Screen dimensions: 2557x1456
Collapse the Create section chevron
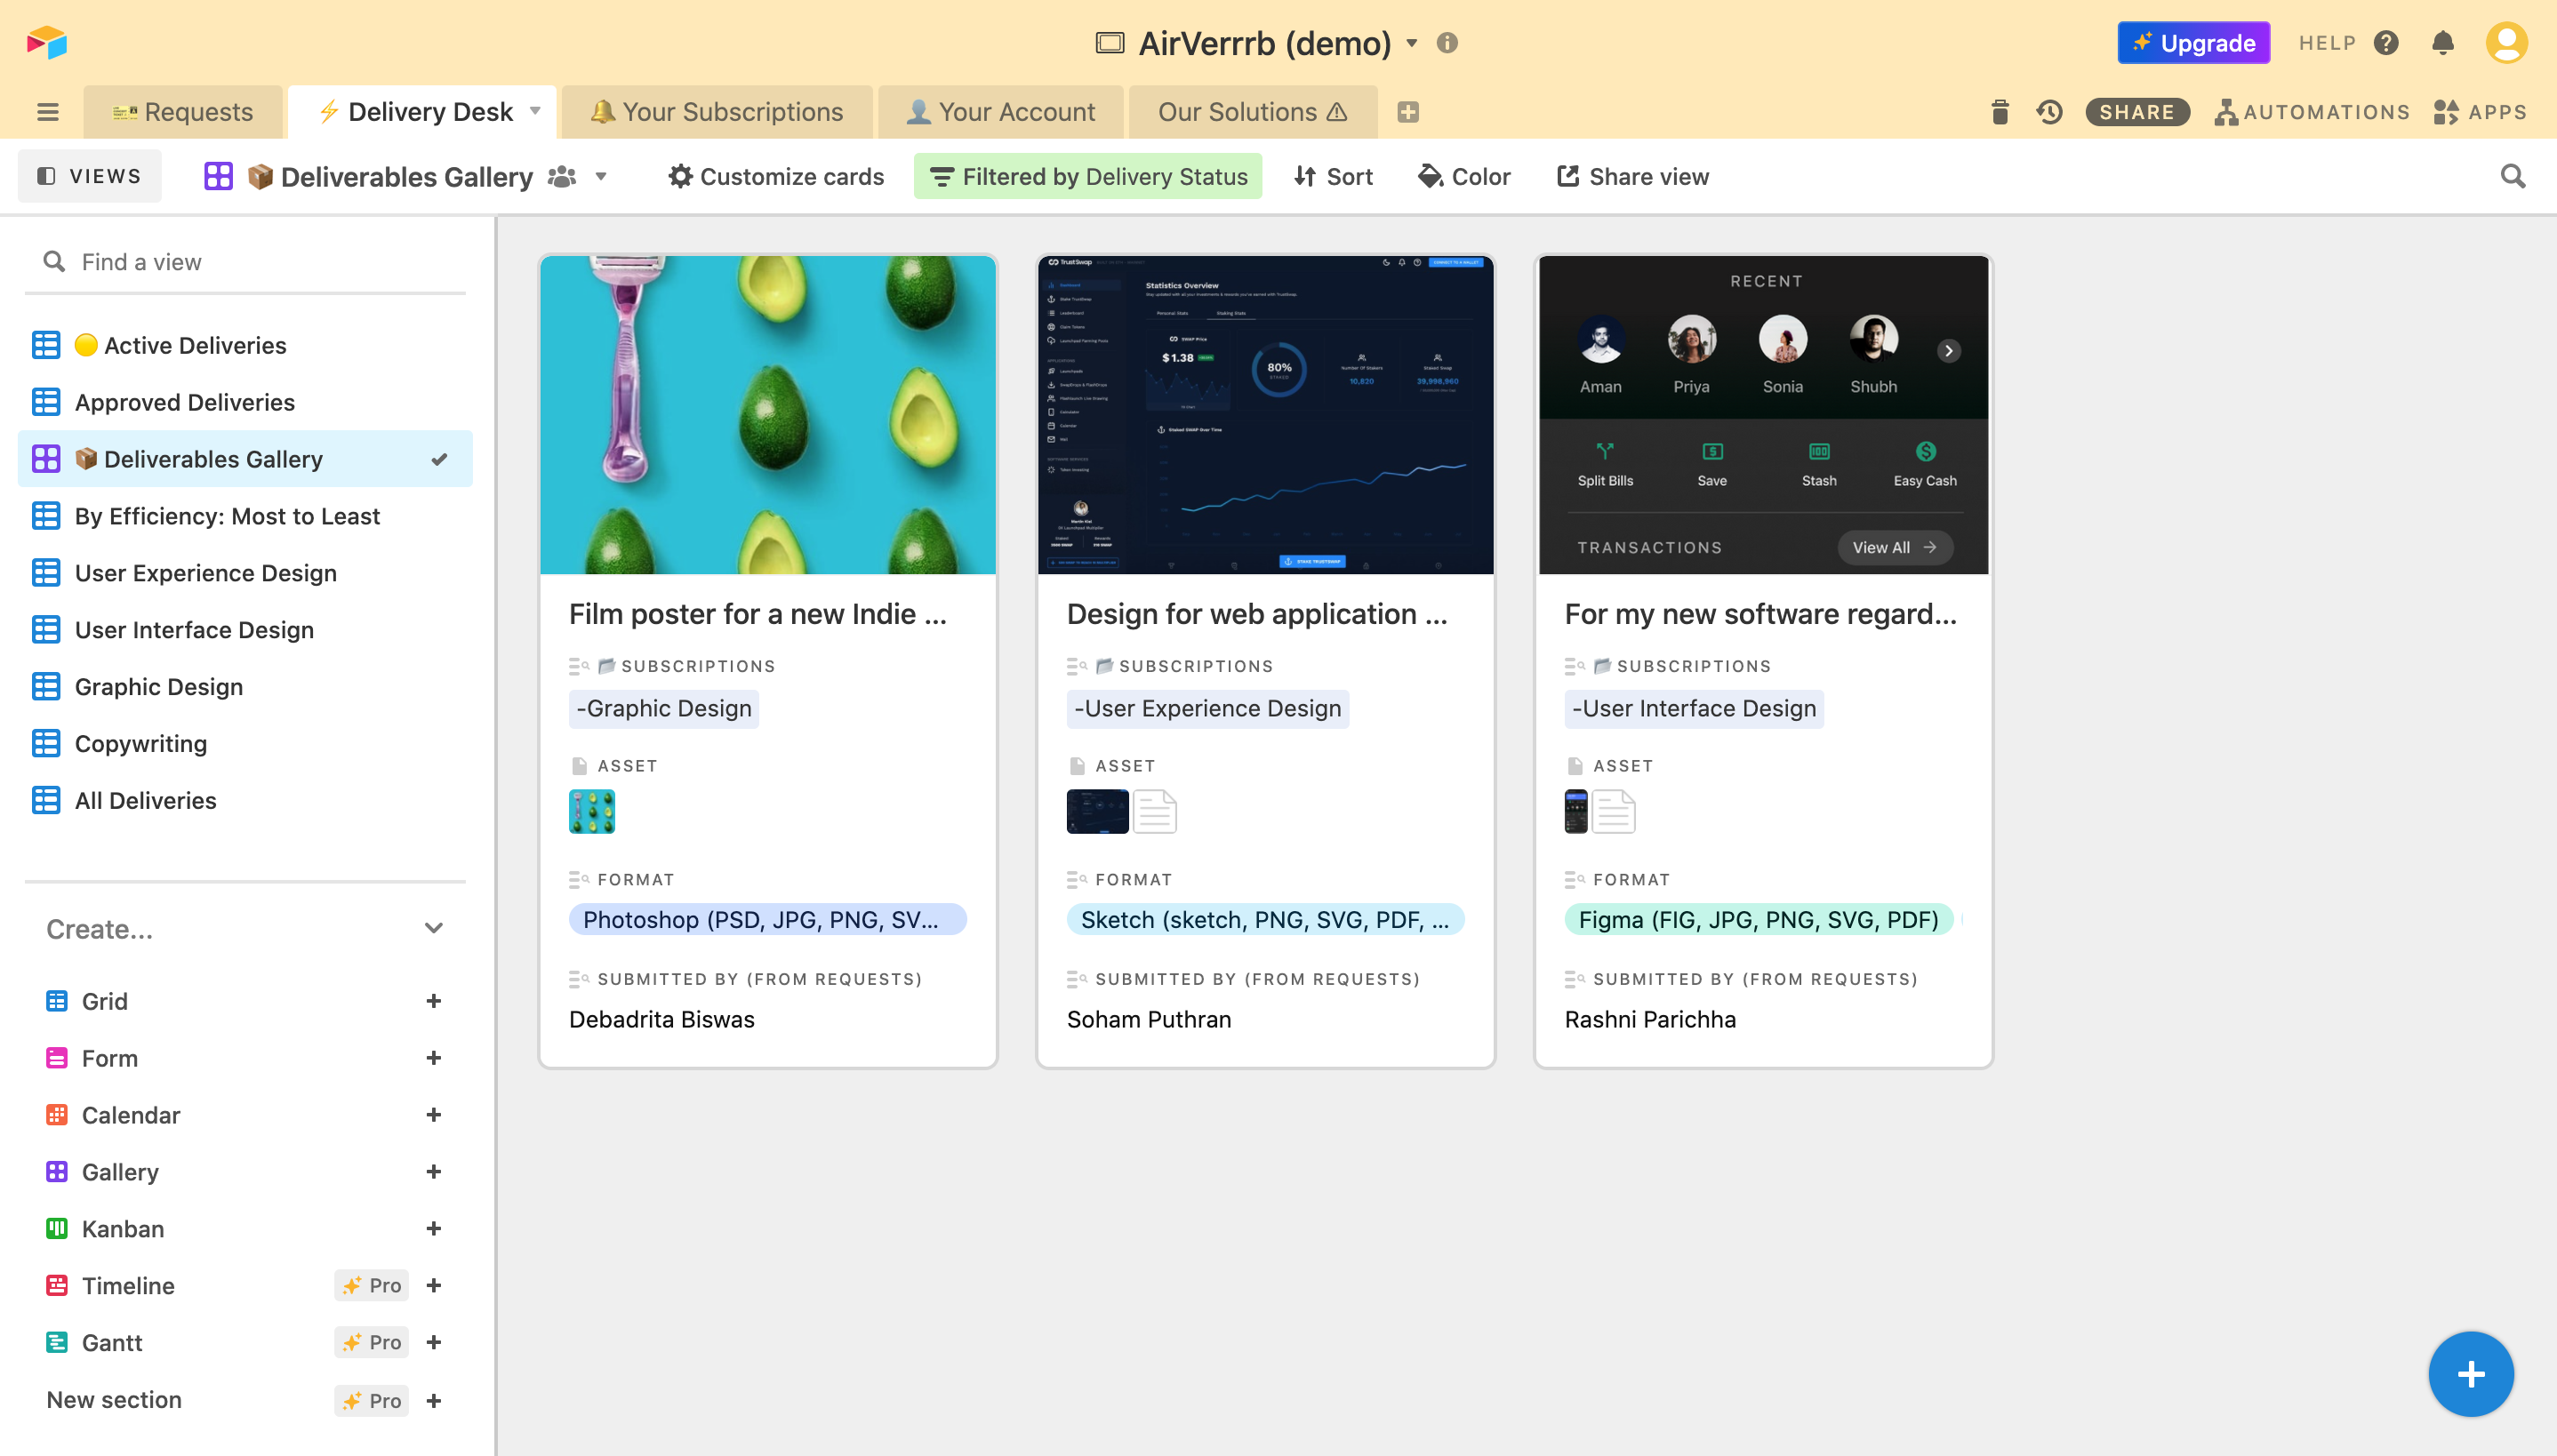433,929
